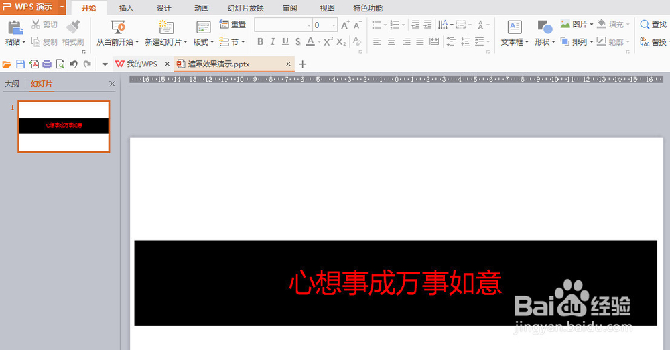Click the numbered list icon
This screenshot has height=350, width=670.
coord(395,25)
